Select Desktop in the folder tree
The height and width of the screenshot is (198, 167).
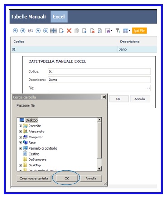coord(32,120)
